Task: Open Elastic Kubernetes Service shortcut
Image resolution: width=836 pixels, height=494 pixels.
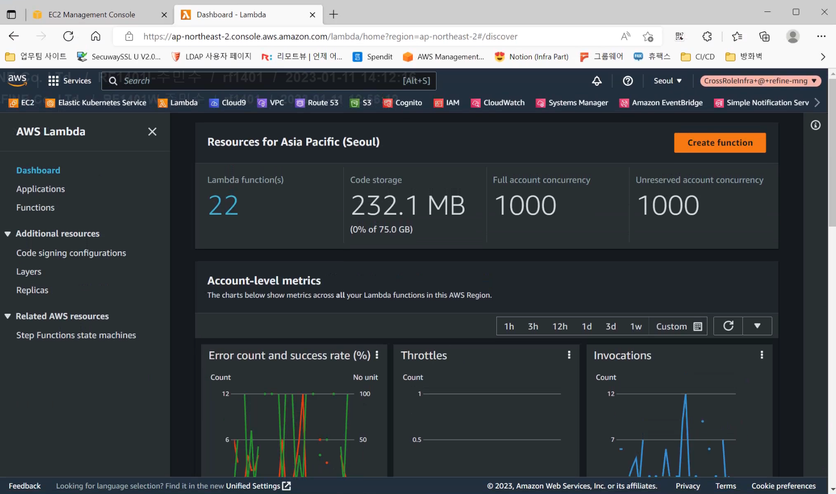Action: click(x=96, y=103)
